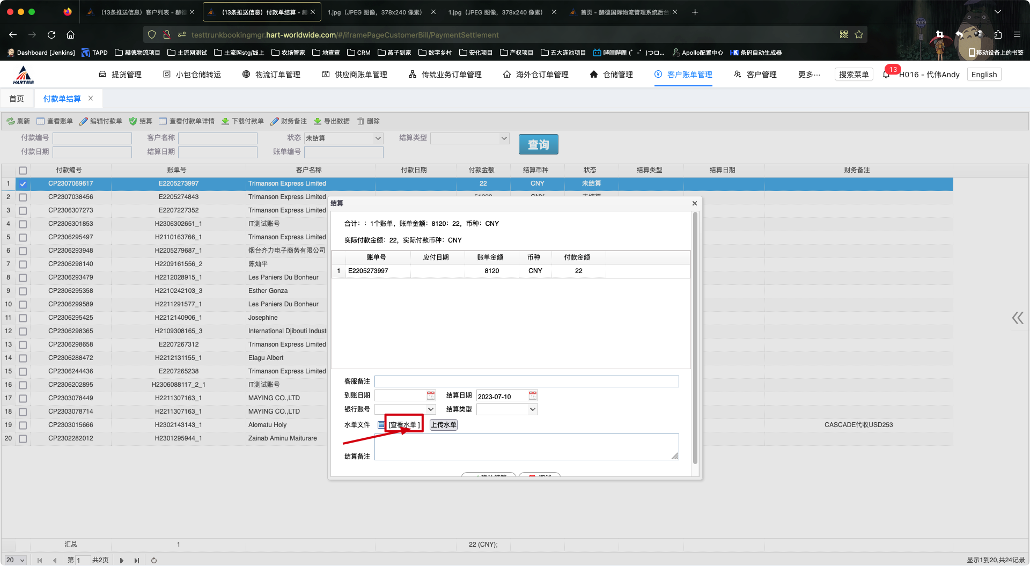1030x566 pixels.
Task: Check the row CP2307038456 checkbox
Action: (23, 197)
